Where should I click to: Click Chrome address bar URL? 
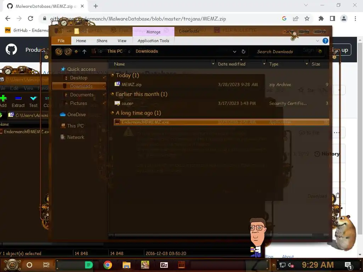138,19
